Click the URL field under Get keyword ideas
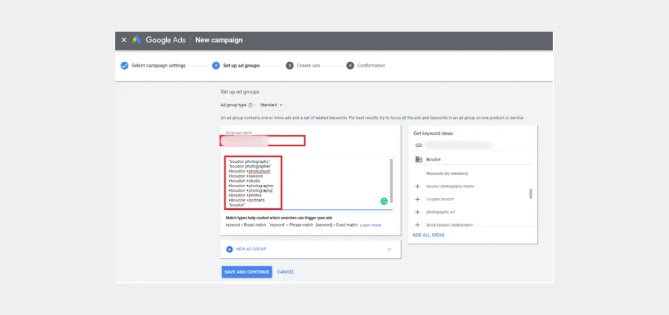669x315 pixels. coord(478,145)
